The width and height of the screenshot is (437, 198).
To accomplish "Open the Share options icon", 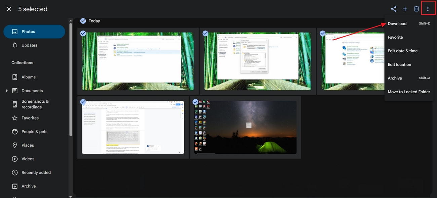I will 394,8.
